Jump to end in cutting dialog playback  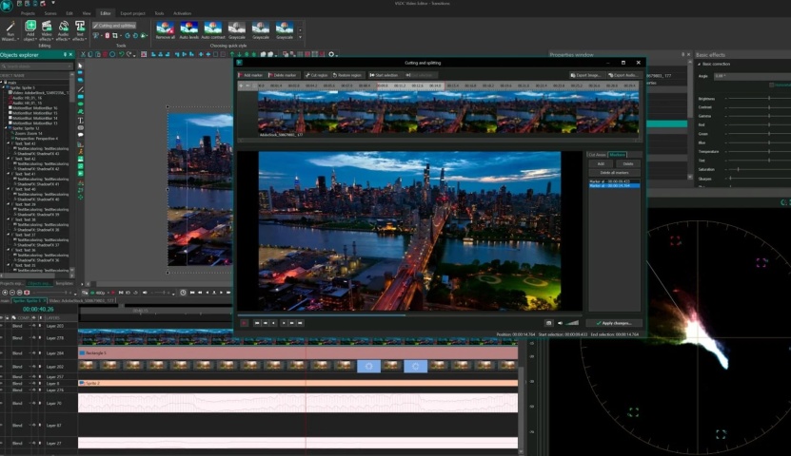click(x=300, y=323)
